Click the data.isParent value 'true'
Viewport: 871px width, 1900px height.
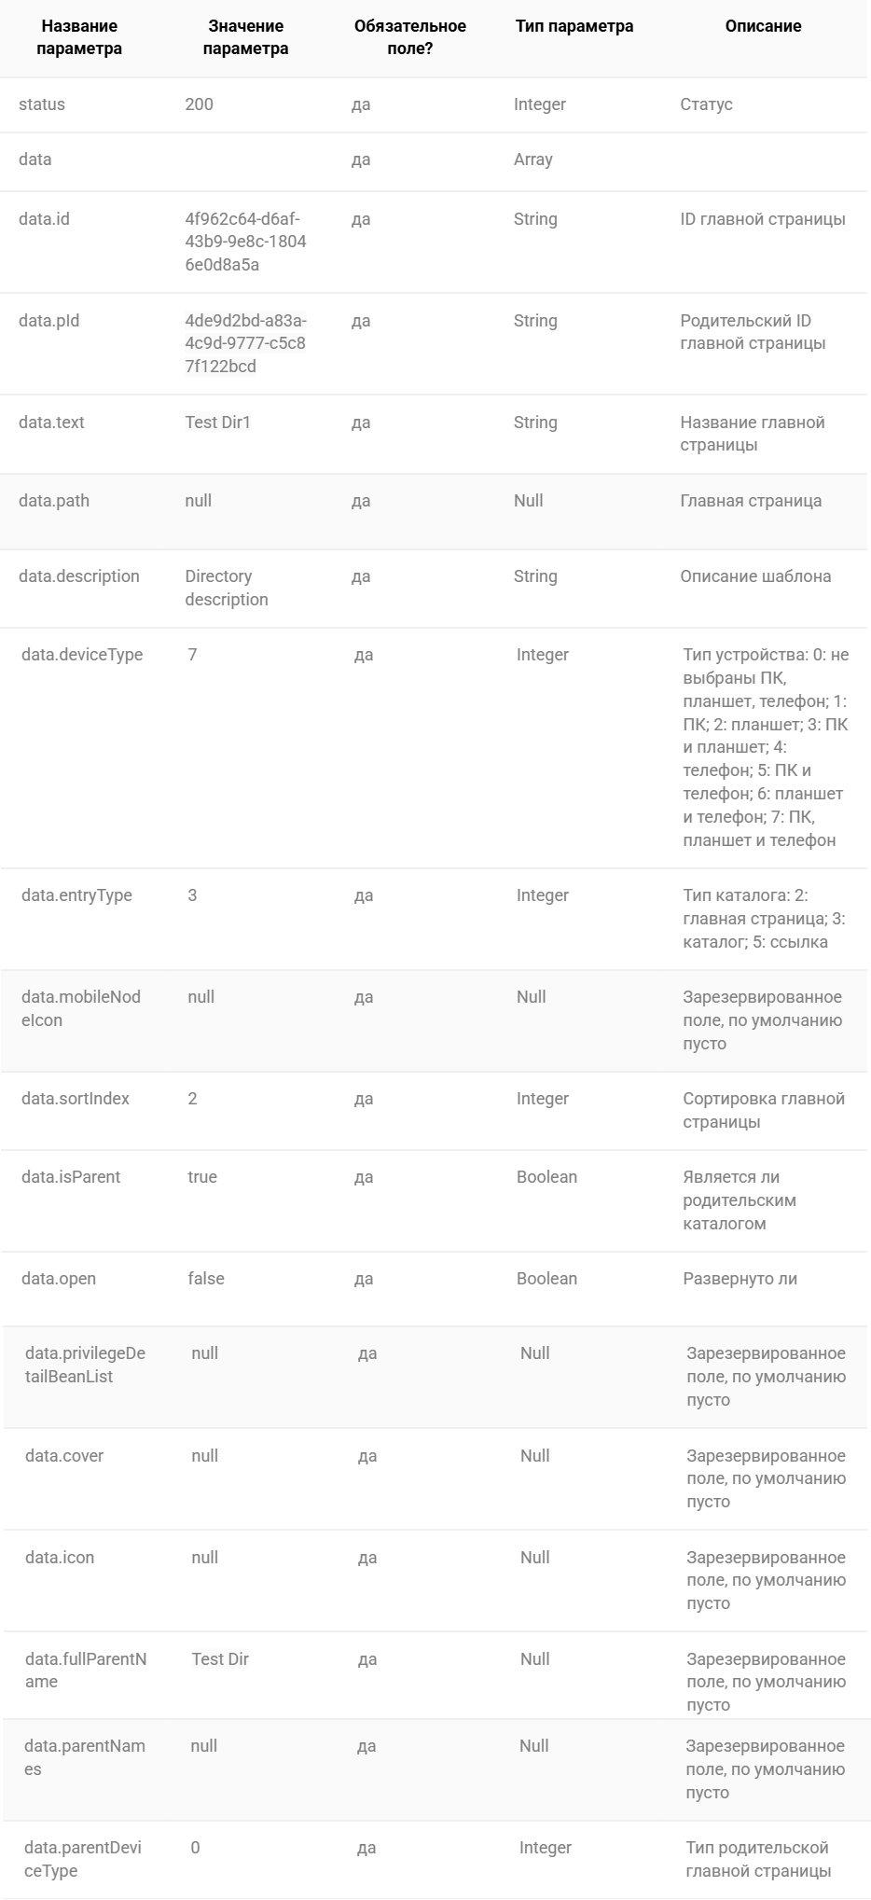(x=202, y=1177)
